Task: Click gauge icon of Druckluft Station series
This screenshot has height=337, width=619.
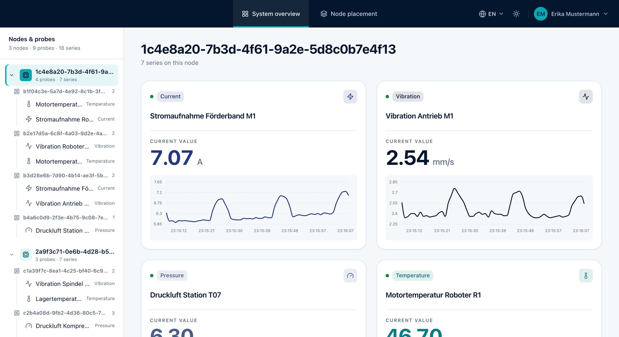Action: coord(29,230)
